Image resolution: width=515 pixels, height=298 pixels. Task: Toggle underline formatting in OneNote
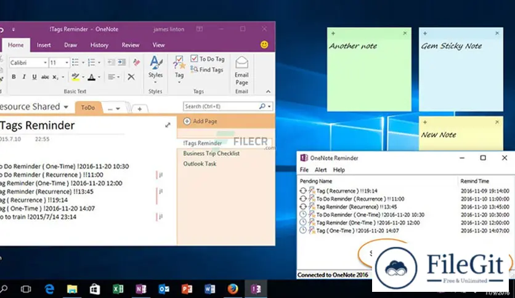point(34,77)
